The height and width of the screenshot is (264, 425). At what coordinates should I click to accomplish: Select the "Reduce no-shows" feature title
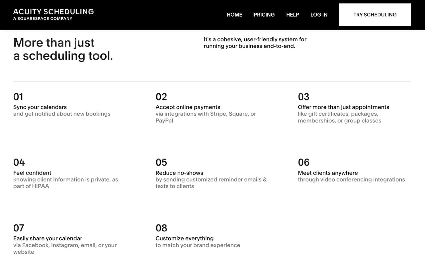(x=179, y=173)
